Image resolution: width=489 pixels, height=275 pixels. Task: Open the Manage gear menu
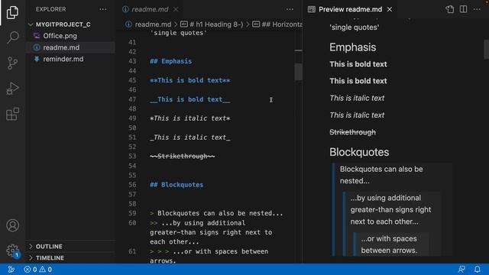point(12,251)
